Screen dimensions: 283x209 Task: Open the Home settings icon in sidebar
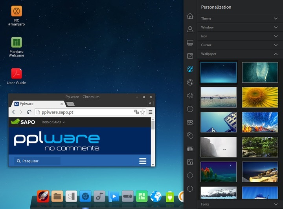tap(190, 16)
